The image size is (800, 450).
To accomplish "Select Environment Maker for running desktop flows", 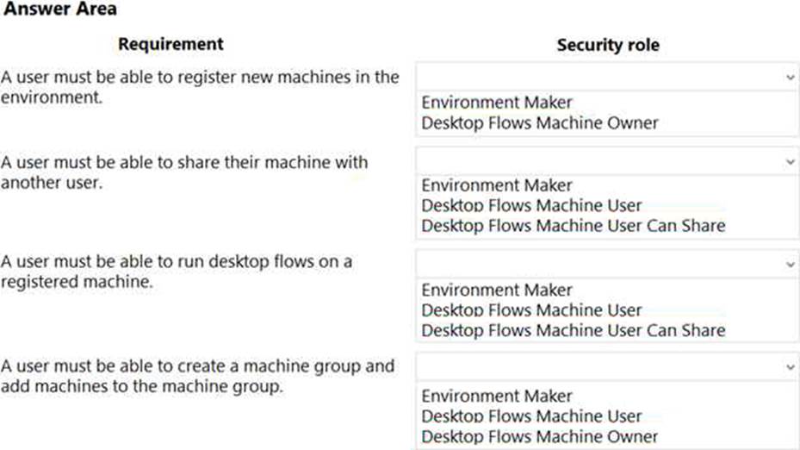I will (x=497, y=290).
